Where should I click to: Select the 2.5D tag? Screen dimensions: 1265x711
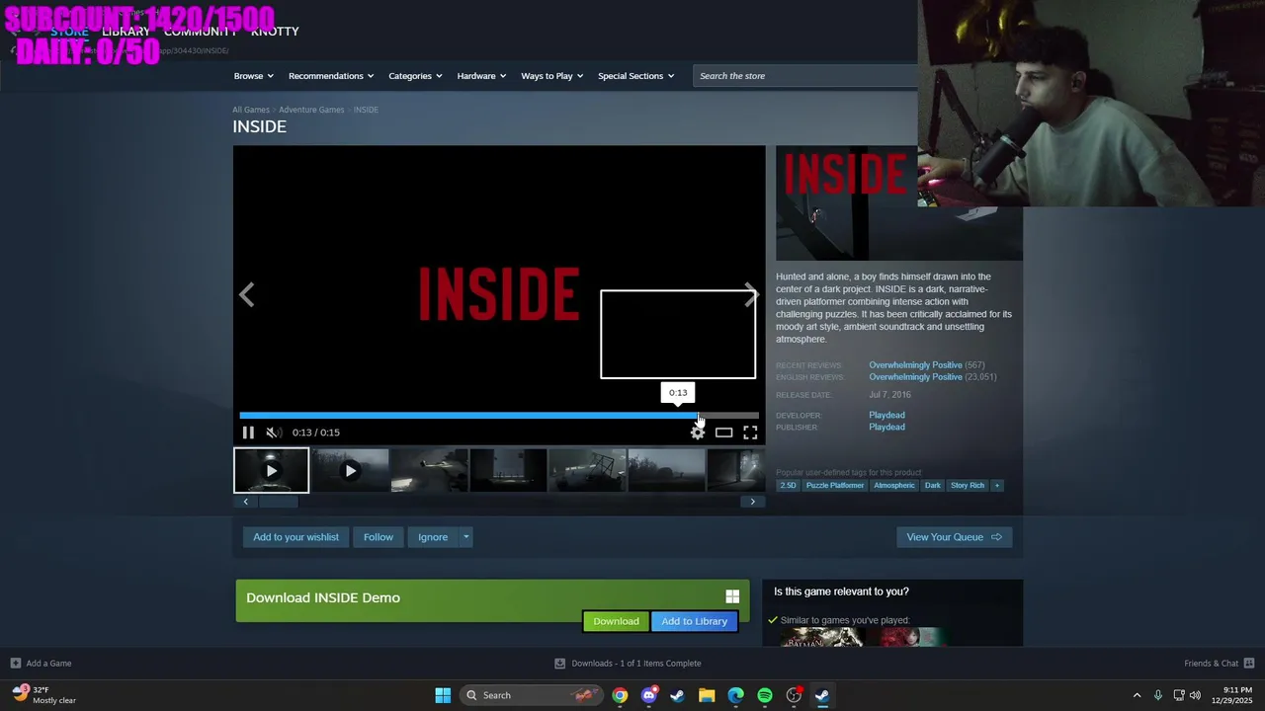tap(788, 486)
